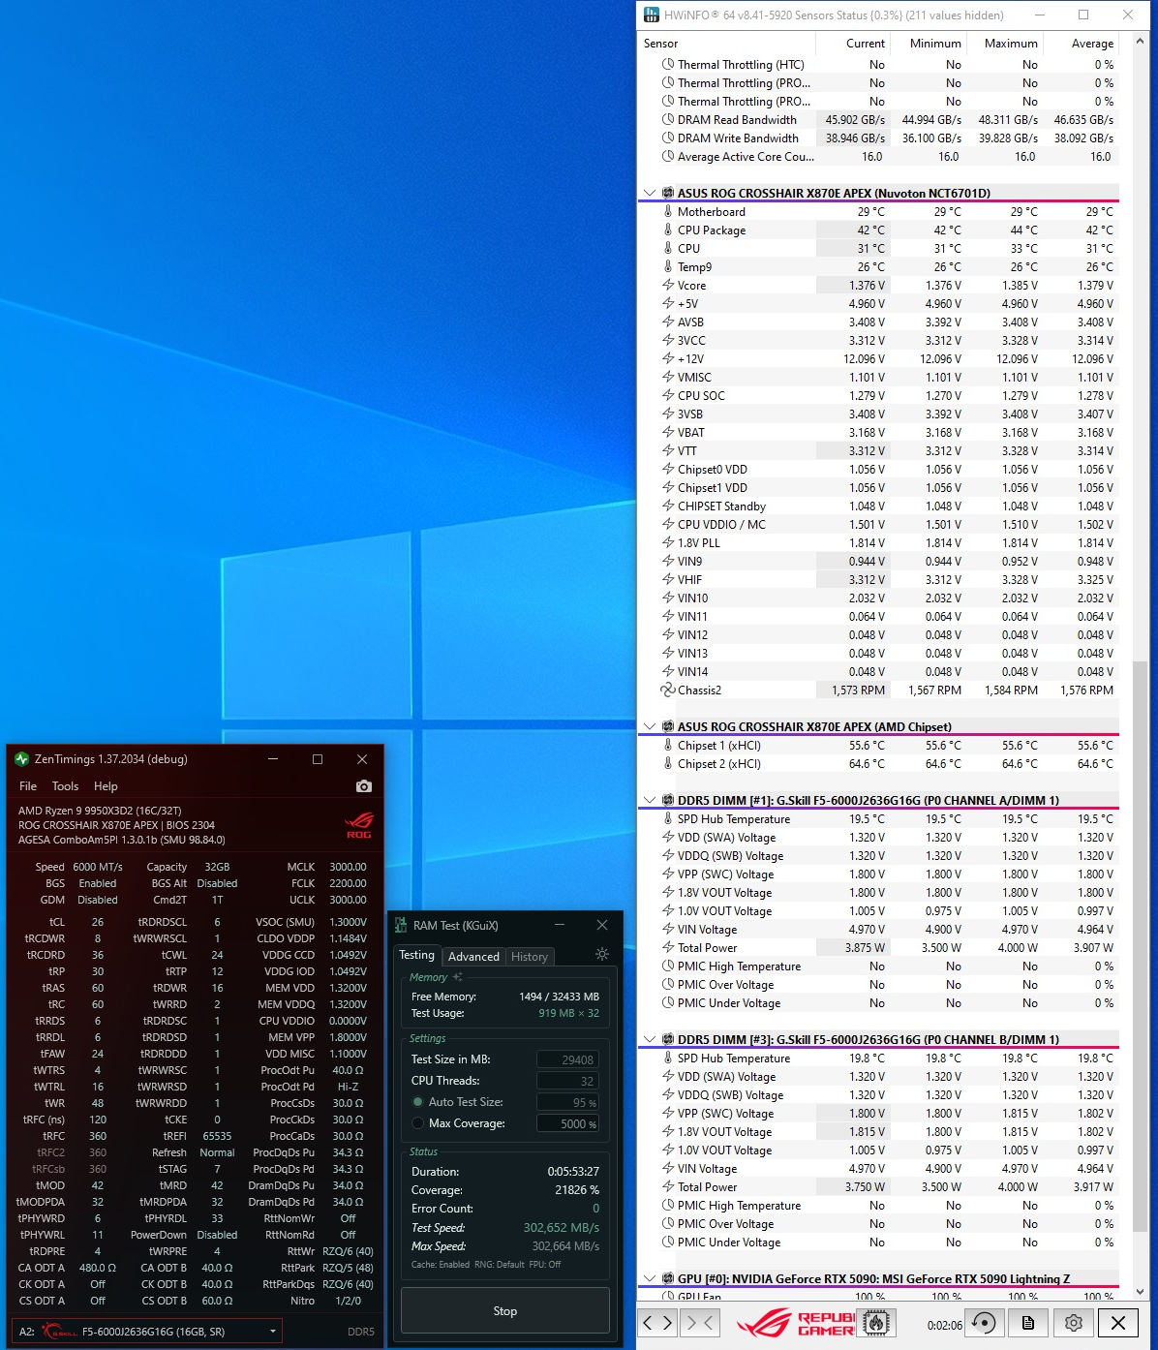Click the HWiNFO collapse arrows button
The height and width of the screenshot is (1350, 1158).
coord(700,1323)
